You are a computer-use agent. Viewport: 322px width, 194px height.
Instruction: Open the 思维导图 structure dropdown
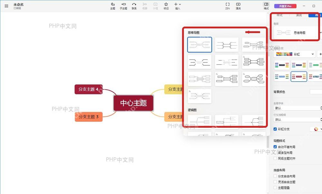pos(297,32)
